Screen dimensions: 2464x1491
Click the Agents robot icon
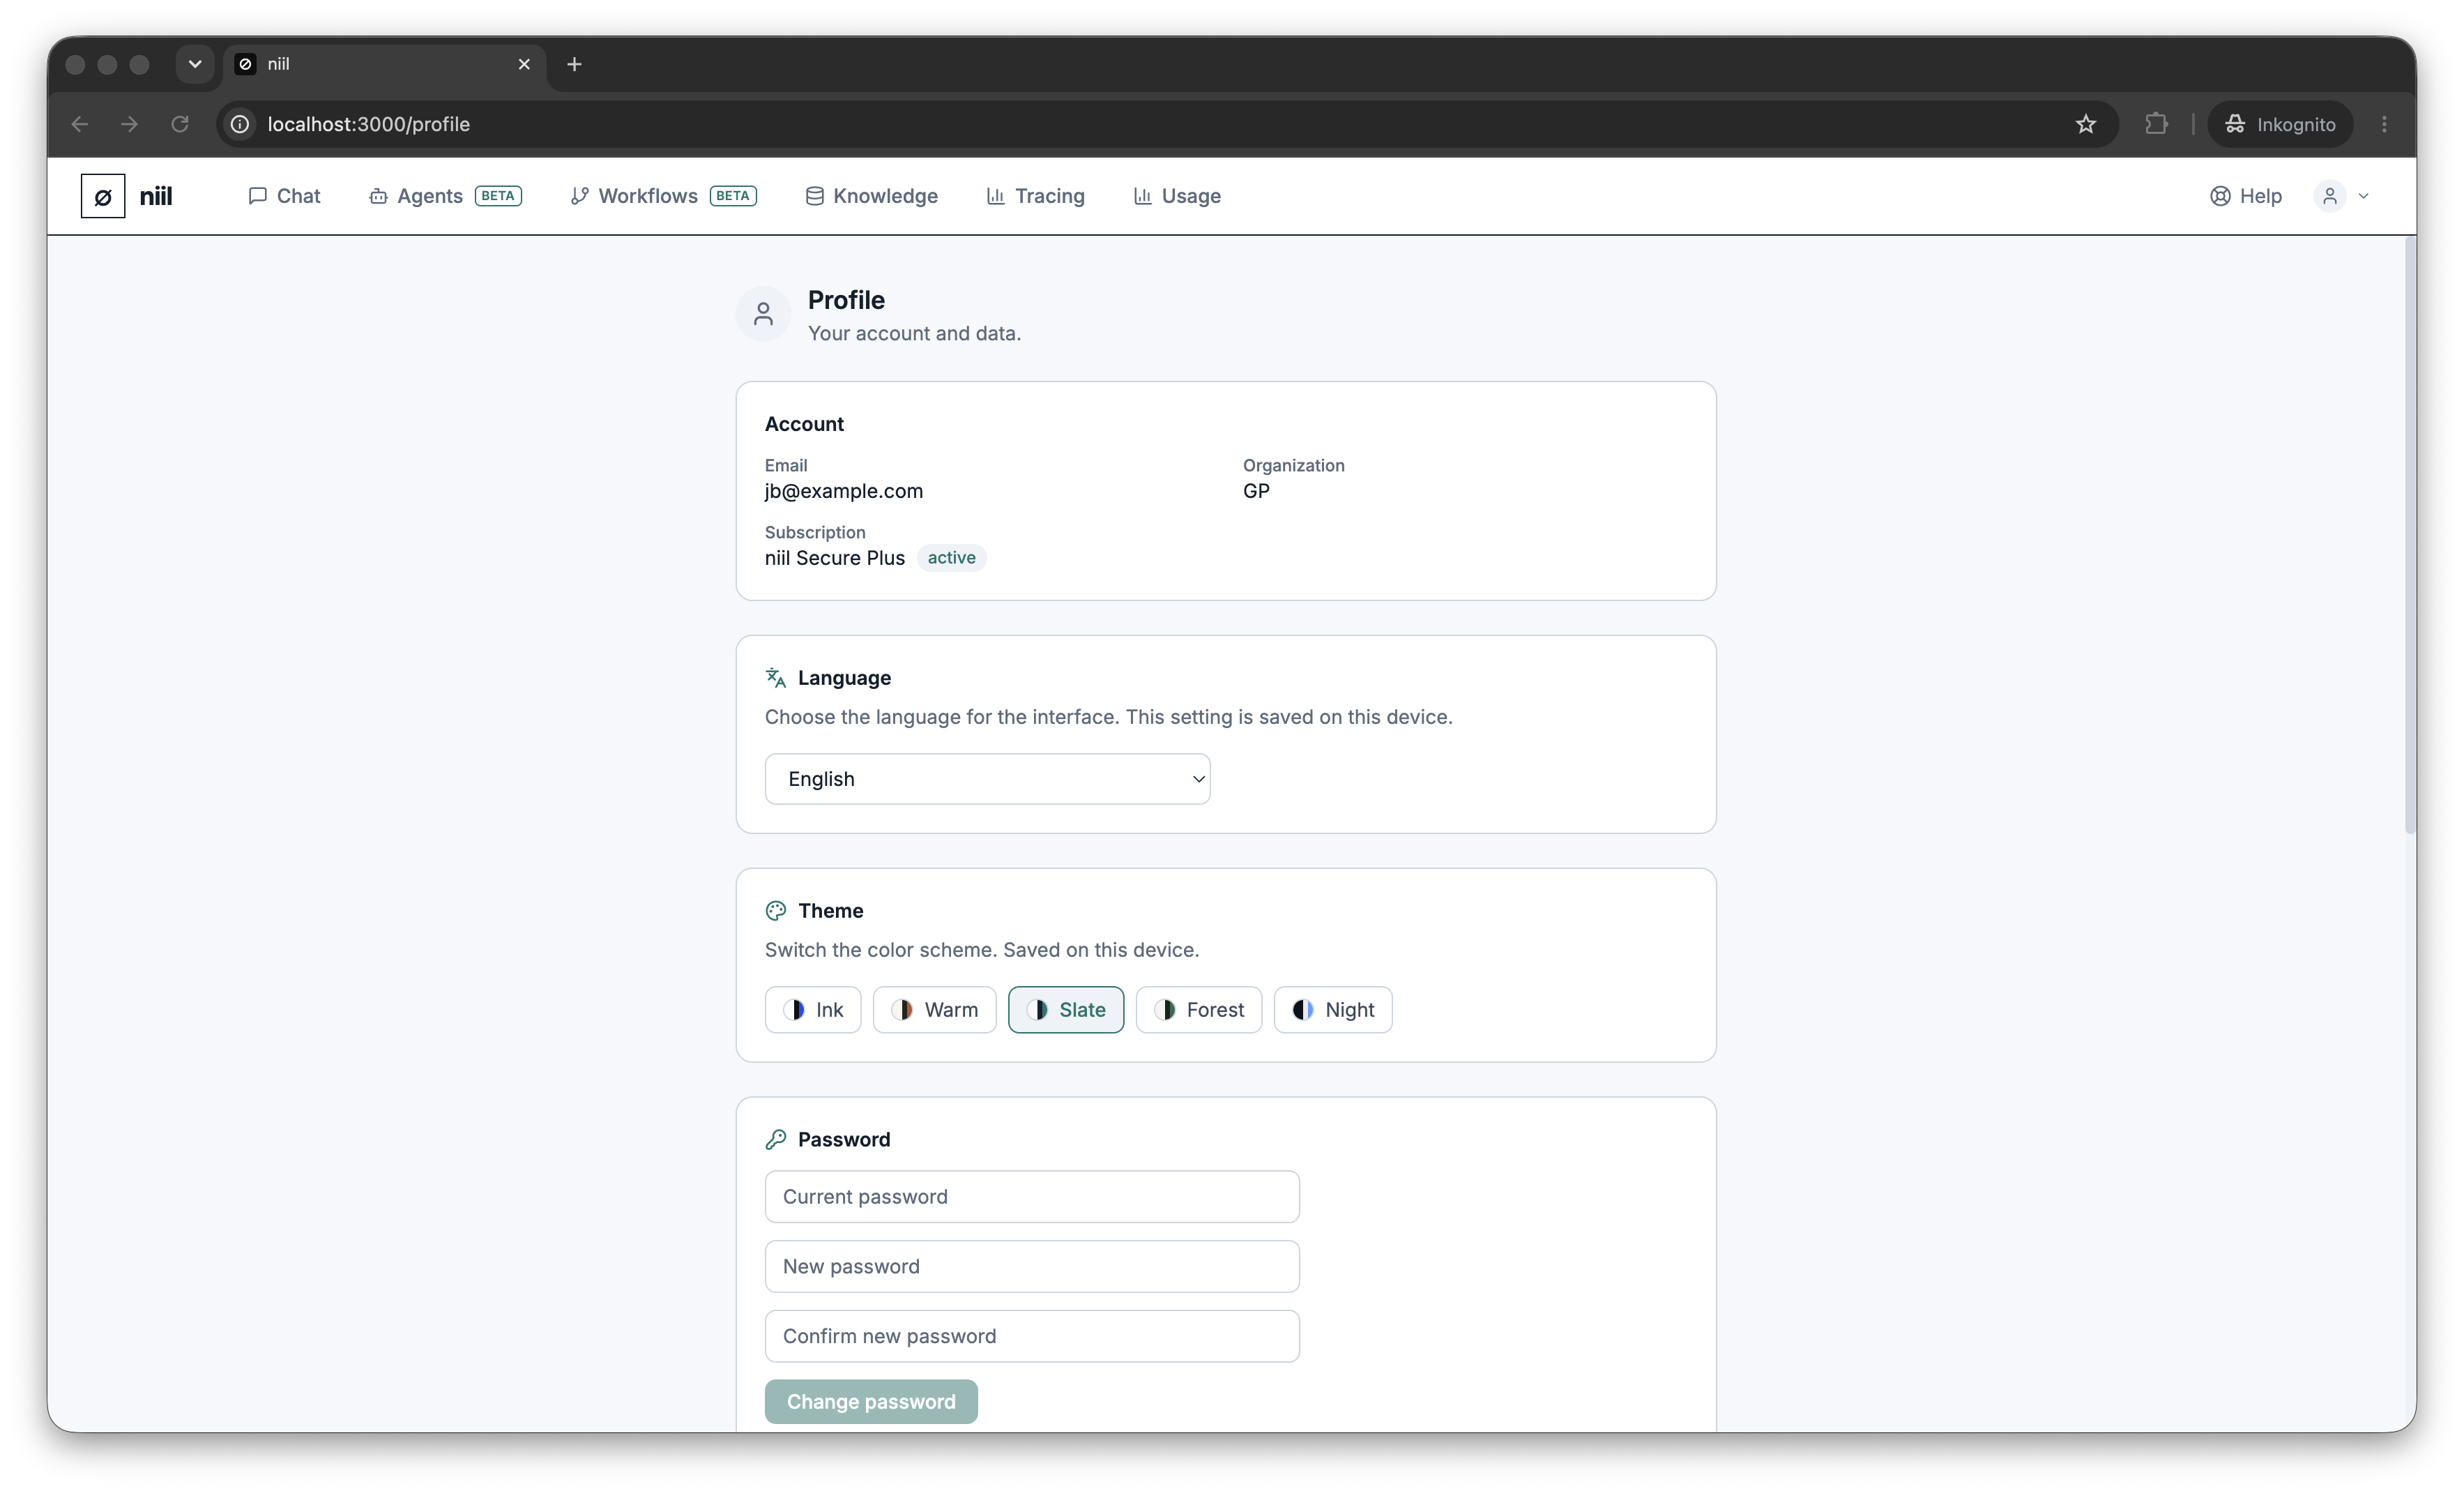378,196
